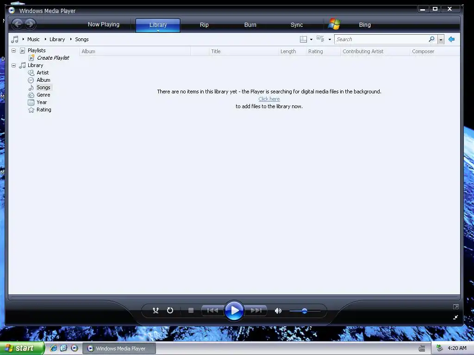Viewport: 474px width, 355px height.
Task: Click Safely Remove Hardware tray icon
Action: tap(440, 348)
